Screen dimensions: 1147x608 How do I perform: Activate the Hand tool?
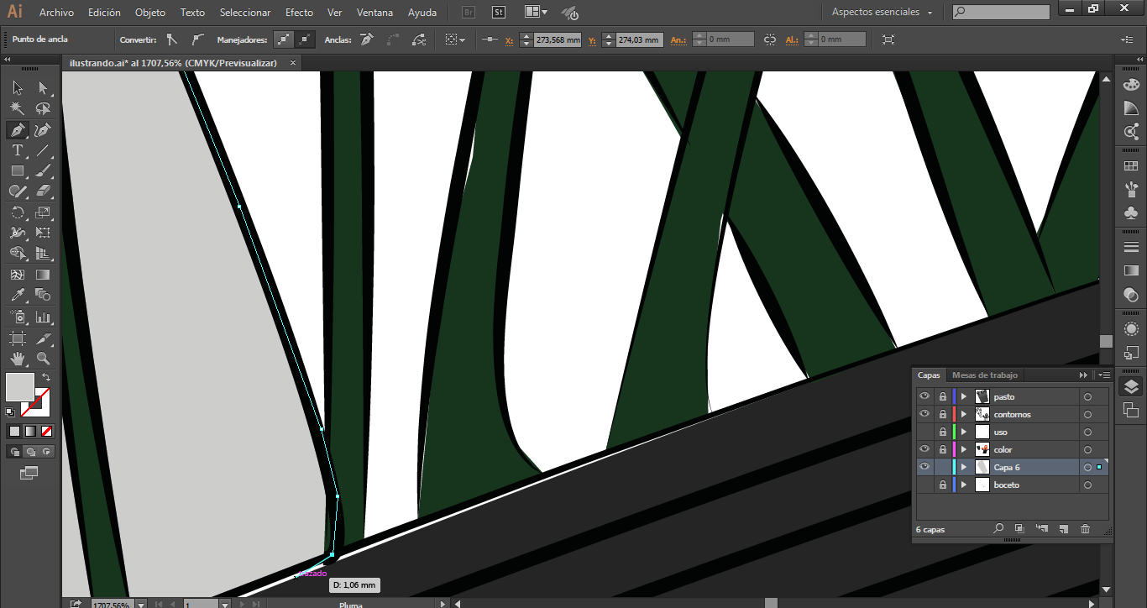click(x=17, y=359)
